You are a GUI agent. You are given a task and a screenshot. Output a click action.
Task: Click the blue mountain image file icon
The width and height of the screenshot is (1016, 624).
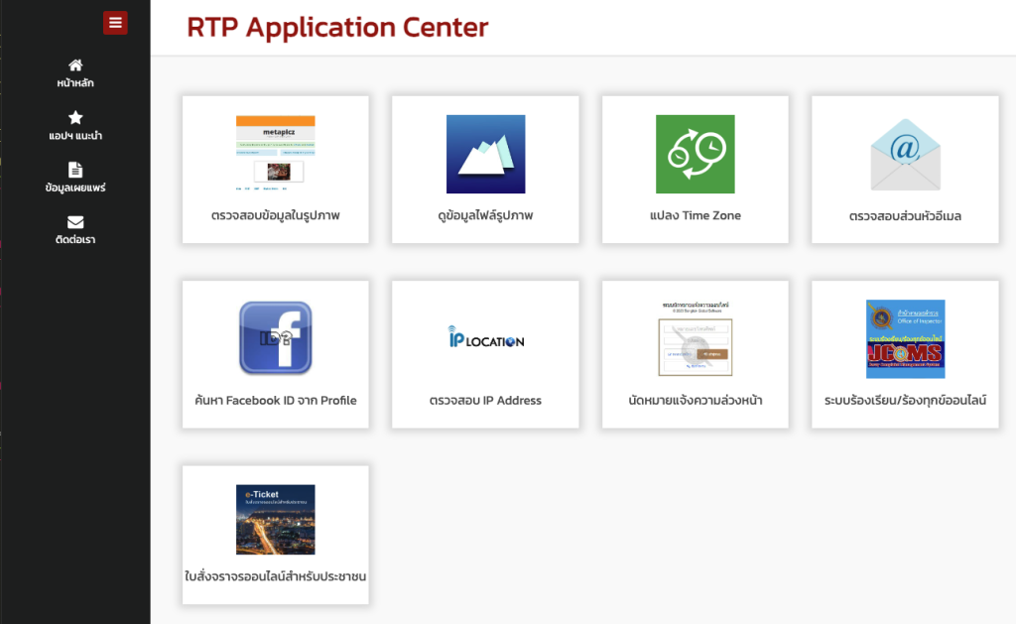click(485, 154)
